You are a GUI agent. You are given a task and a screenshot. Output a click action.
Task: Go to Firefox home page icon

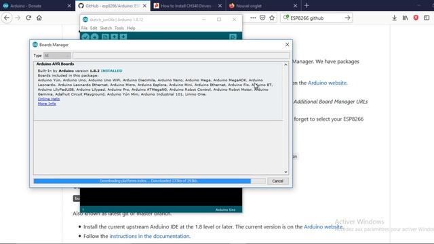point(39,18)
